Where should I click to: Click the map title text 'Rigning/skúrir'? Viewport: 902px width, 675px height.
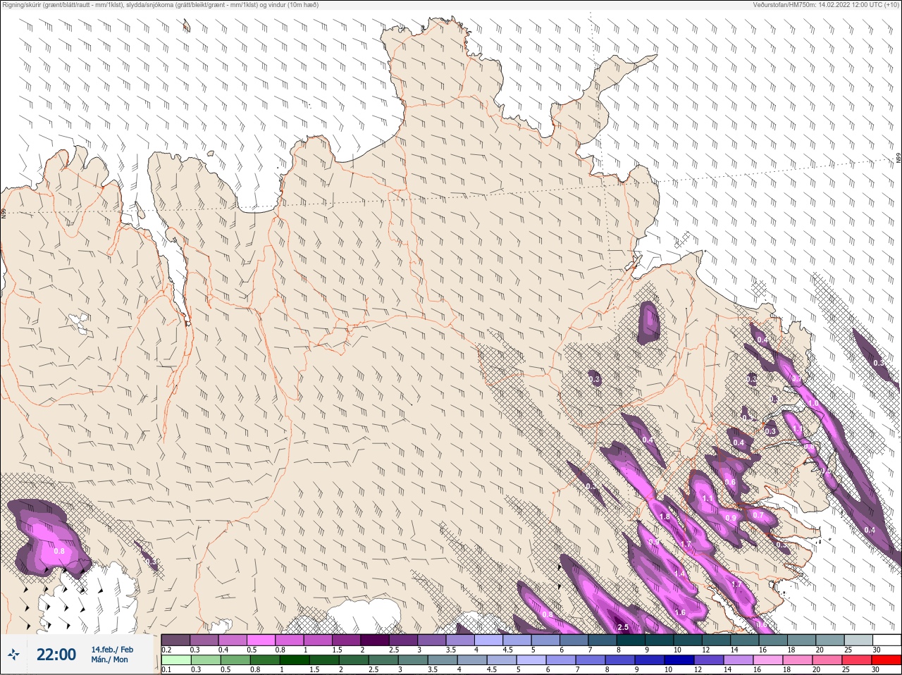point(20,5)
